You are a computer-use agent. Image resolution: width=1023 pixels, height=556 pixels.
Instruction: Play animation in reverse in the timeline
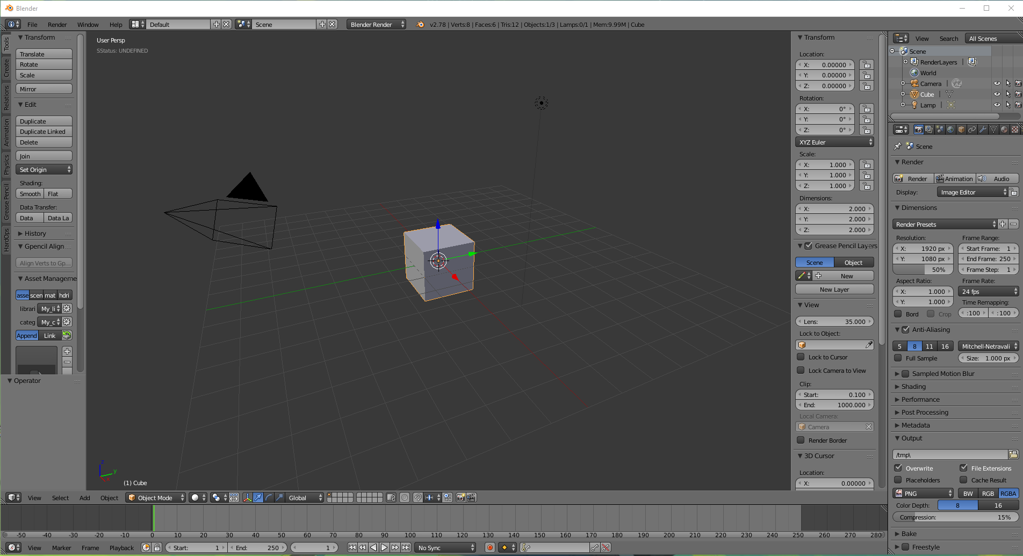coord(373,547)
